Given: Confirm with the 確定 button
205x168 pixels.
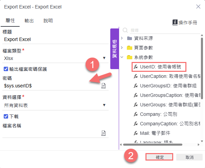Looking at the screenshot, I should click(159, 157).
